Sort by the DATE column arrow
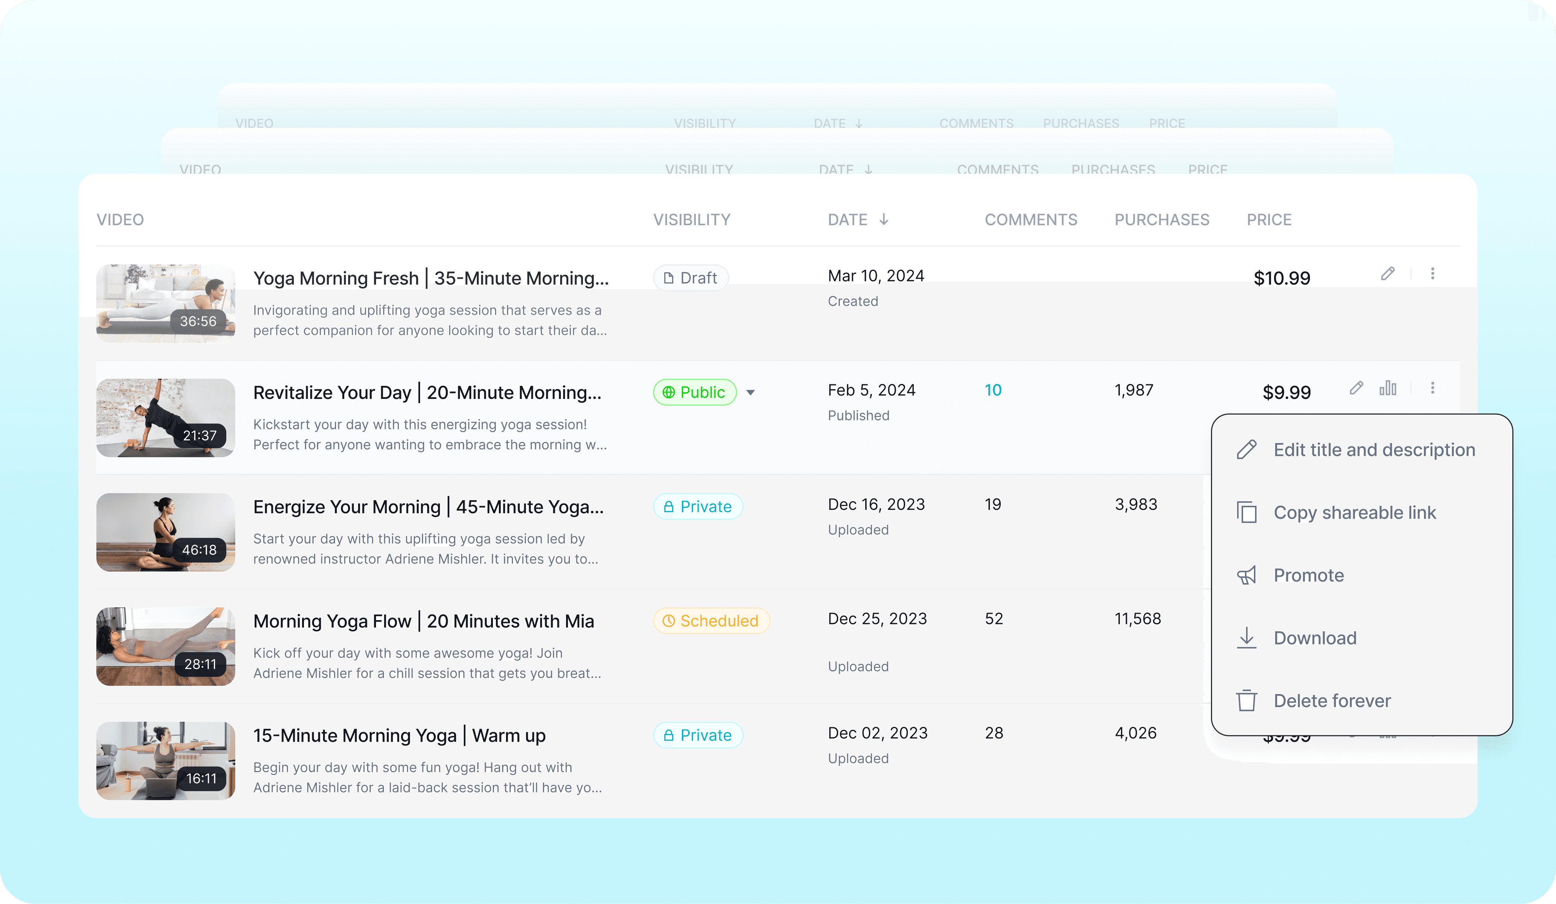The width and height of the screenshot is (1556, 904). click(x=883, y=219)
